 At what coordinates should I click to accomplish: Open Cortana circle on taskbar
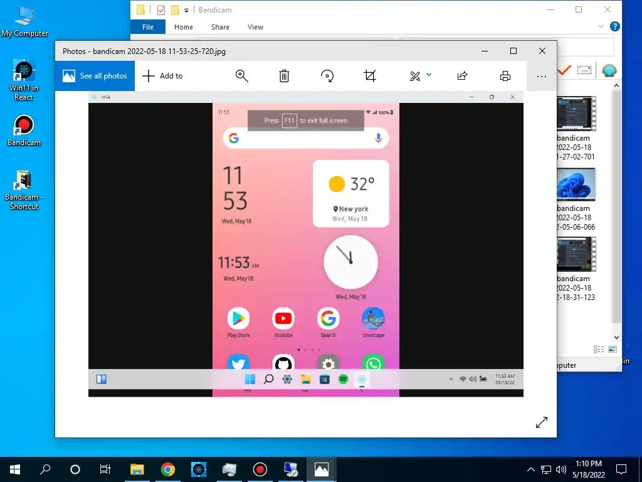click(x=75, y=469)
